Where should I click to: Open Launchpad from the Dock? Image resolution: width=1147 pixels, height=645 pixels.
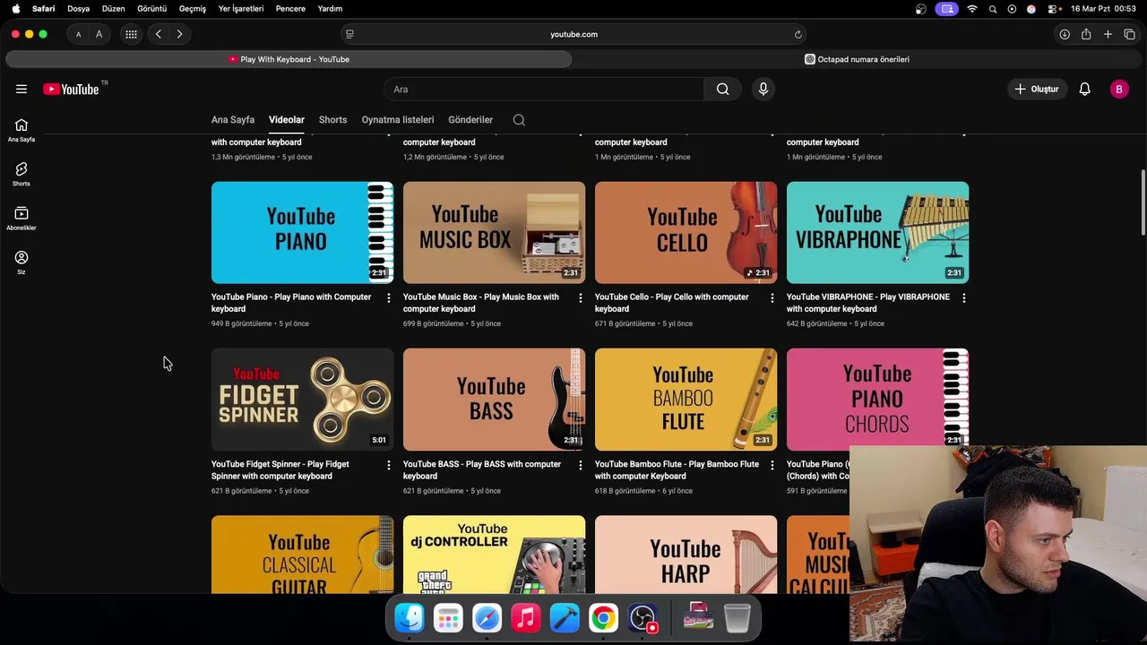pyautogui.click(x=448, y=618)
